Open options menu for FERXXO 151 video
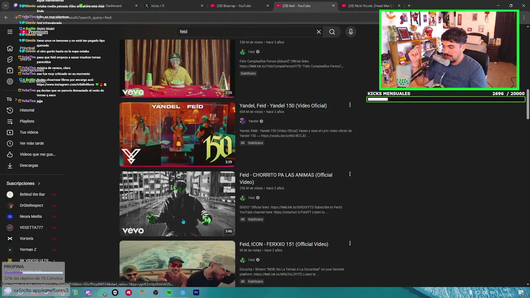Viewport: 530px width, 298px height. pyautogui.click(x=350, y=243)
